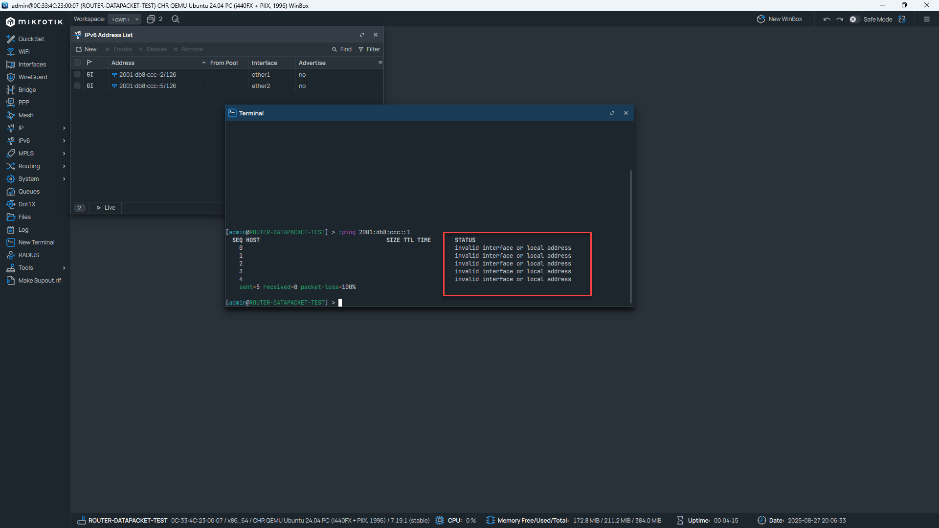
Task: Click the Filter button
Action: tap(369, 49)
